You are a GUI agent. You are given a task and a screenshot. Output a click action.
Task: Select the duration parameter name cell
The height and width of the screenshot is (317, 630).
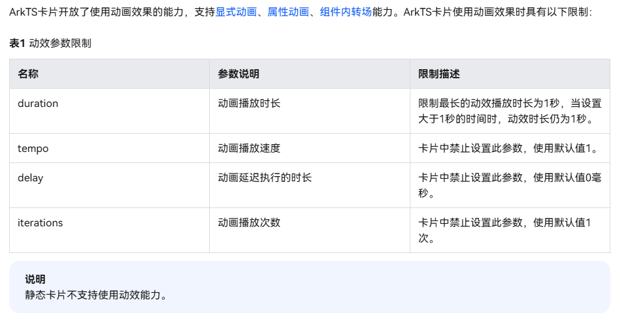(38, 103)
